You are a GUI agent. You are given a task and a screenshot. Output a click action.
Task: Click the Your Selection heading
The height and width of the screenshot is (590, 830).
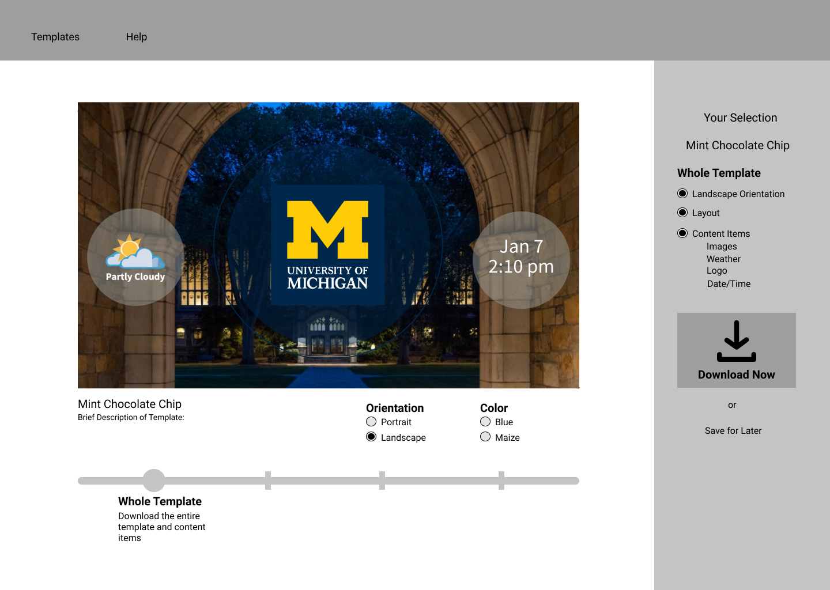[741, 118]
